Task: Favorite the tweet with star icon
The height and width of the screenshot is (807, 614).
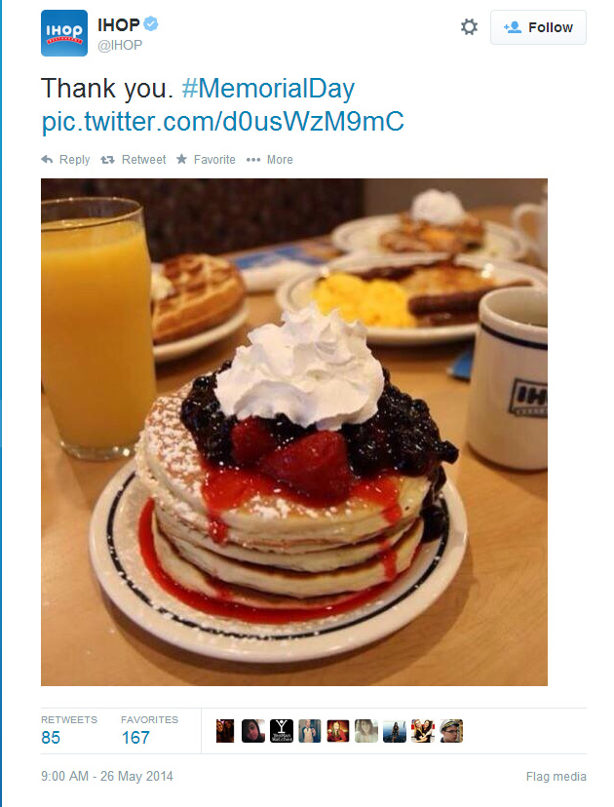Action: (x=206, y=160)
